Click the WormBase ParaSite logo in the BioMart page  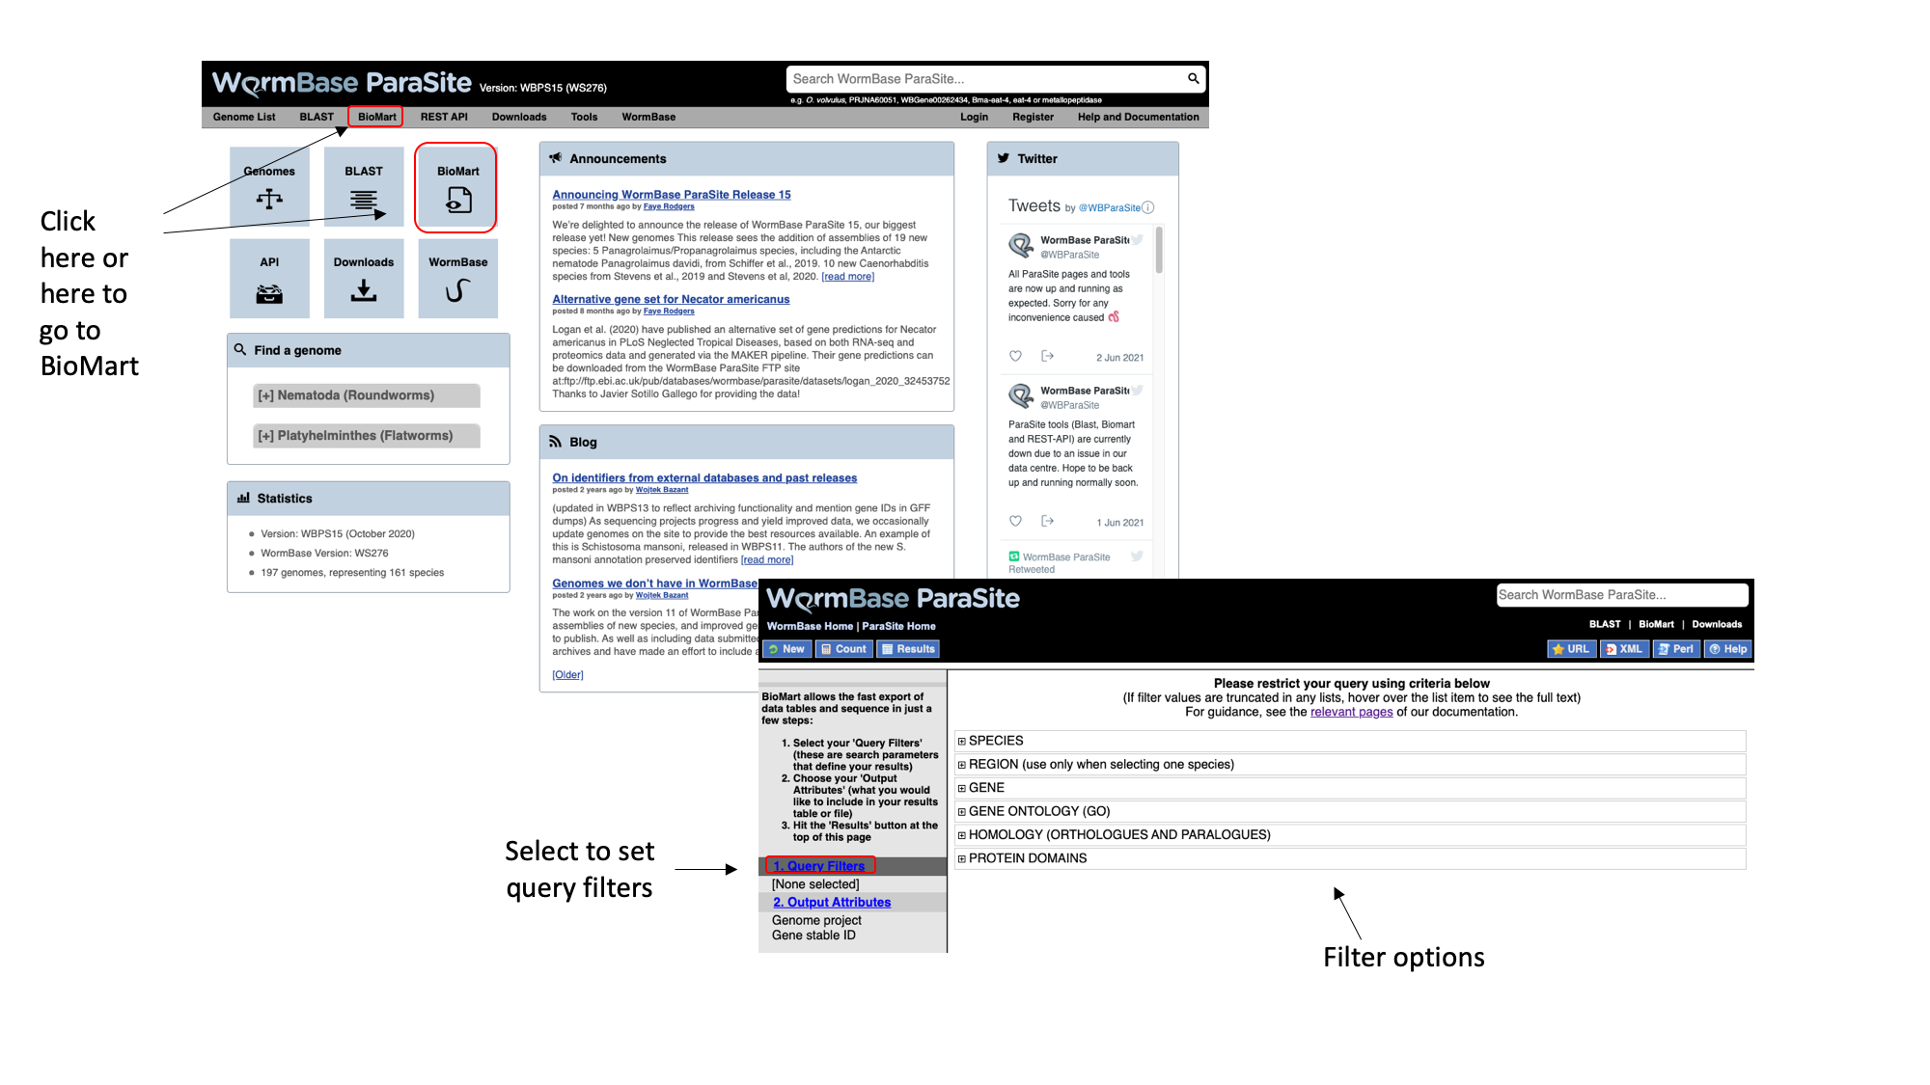(x=893, y=599)
